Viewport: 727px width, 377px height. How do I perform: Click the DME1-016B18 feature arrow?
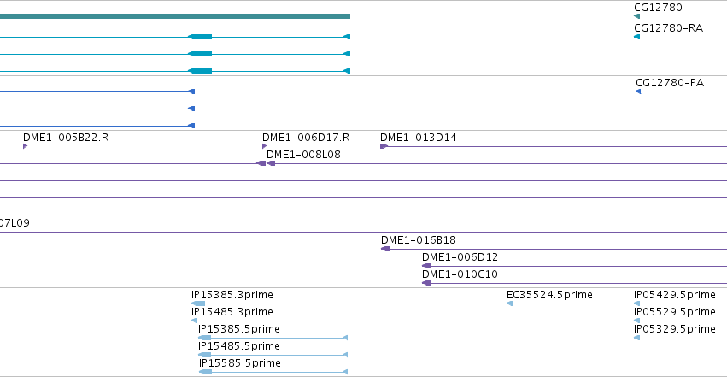point(386,249)
